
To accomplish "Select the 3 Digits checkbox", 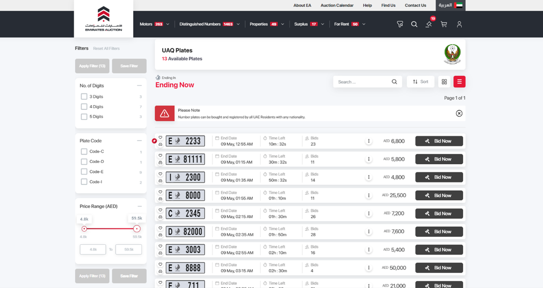I will (x=84, y=96).
